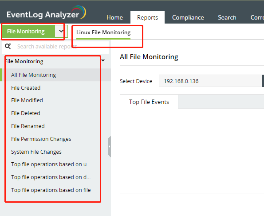Go to the Home tab
Image resolution: width=264 pixels, height=216 pixels.
pos(114,17)
